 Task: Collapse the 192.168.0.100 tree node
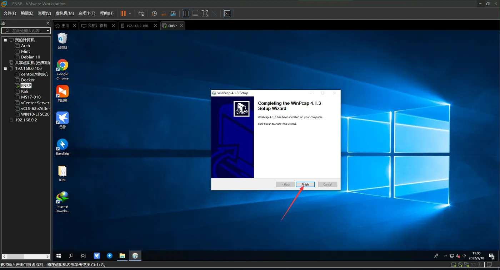click(5, 68)
